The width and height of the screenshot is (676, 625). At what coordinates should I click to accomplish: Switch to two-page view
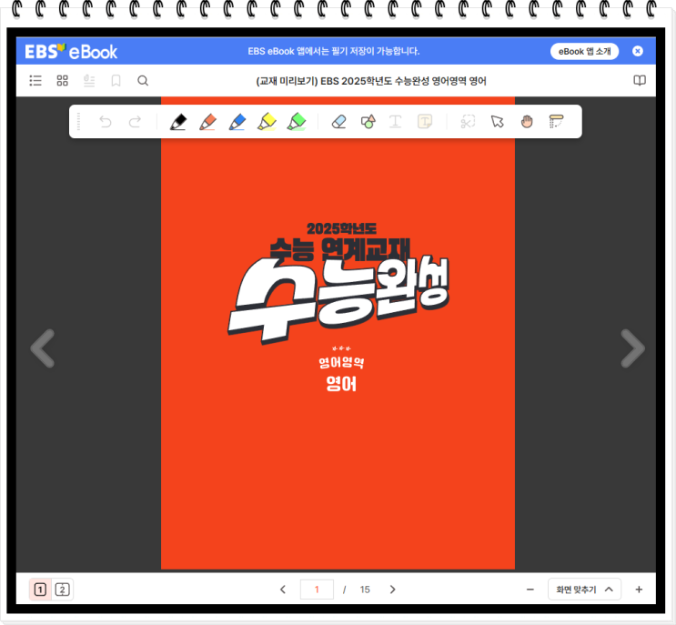pyautogui.click(x=63, y=590)
